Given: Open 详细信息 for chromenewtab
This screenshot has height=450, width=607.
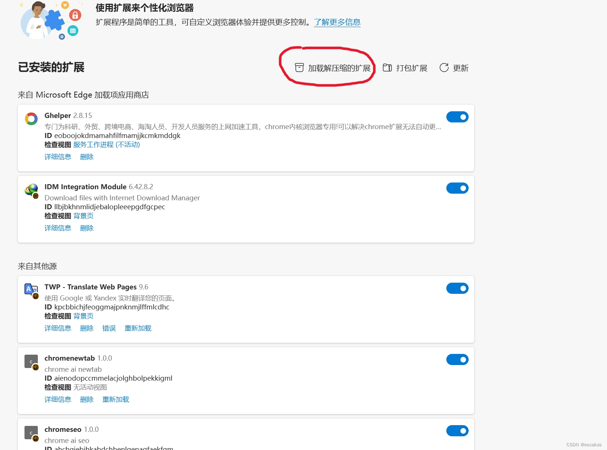Looking at the screenshot, I should pos(58,400).
